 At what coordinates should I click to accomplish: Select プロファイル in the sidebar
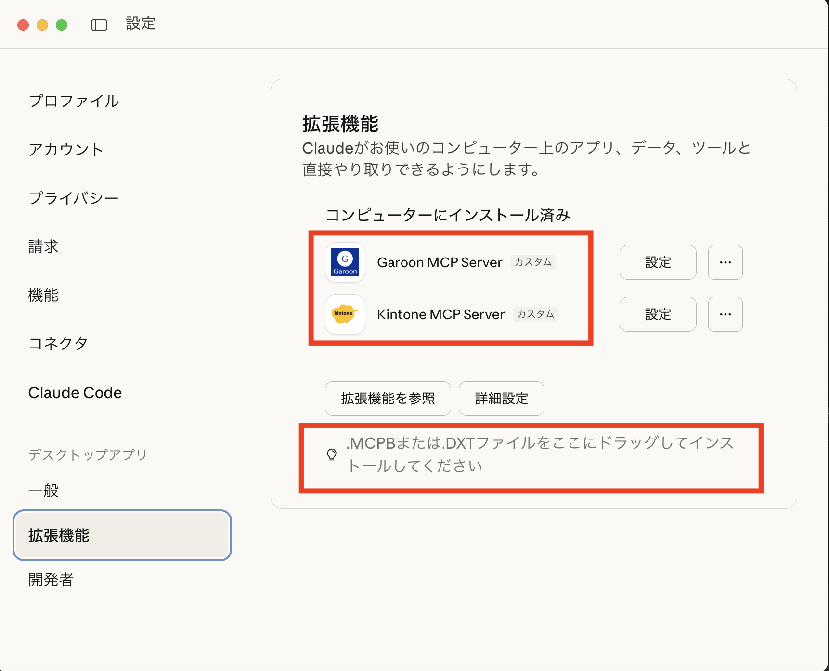(74, 101)
